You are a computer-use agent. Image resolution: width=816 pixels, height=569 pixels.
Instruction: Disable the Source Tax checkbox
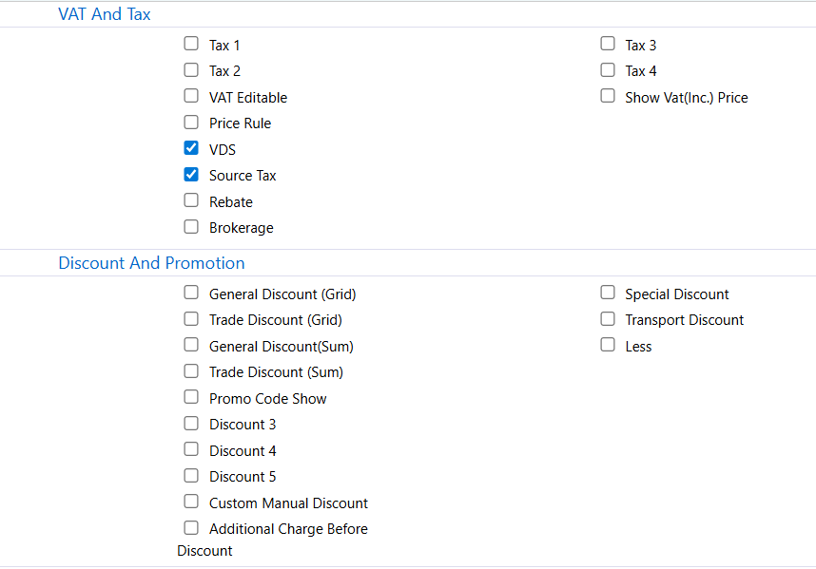pos(191,174)
